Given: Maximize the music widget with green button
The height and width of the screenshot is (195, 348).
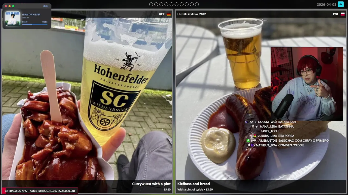Looking at the screenshot, I should [13, 6].
